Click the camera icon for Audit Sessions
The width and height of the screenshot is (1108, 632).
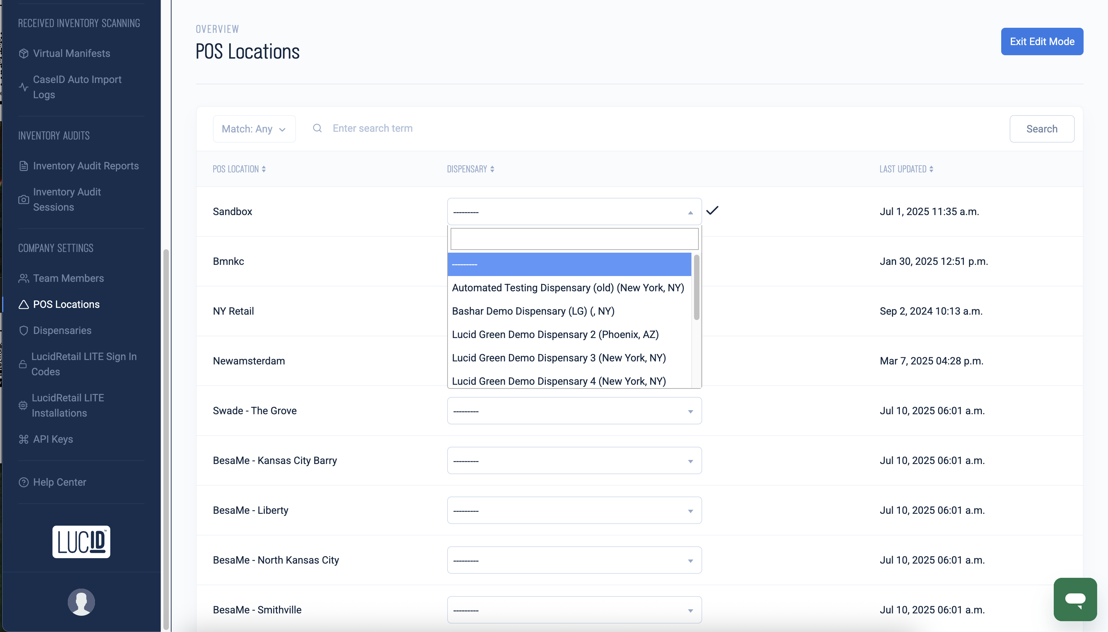point(23,199)
